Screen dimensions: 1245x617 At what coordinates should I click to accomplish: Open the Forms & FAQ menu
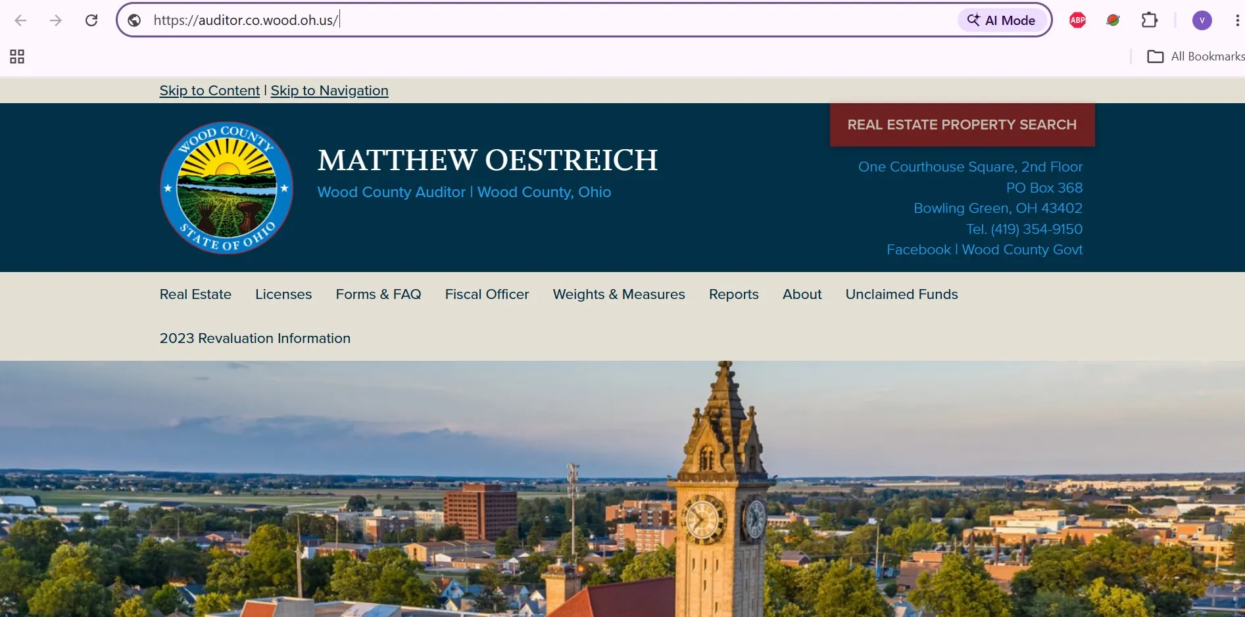coord(378,294)
